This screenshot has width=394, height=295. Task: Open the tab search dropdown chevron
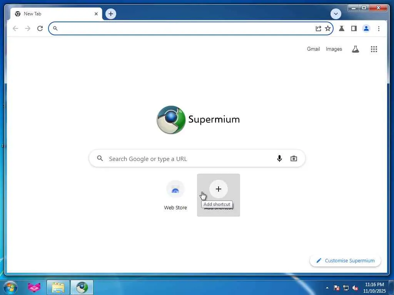(x=336, y=14)
